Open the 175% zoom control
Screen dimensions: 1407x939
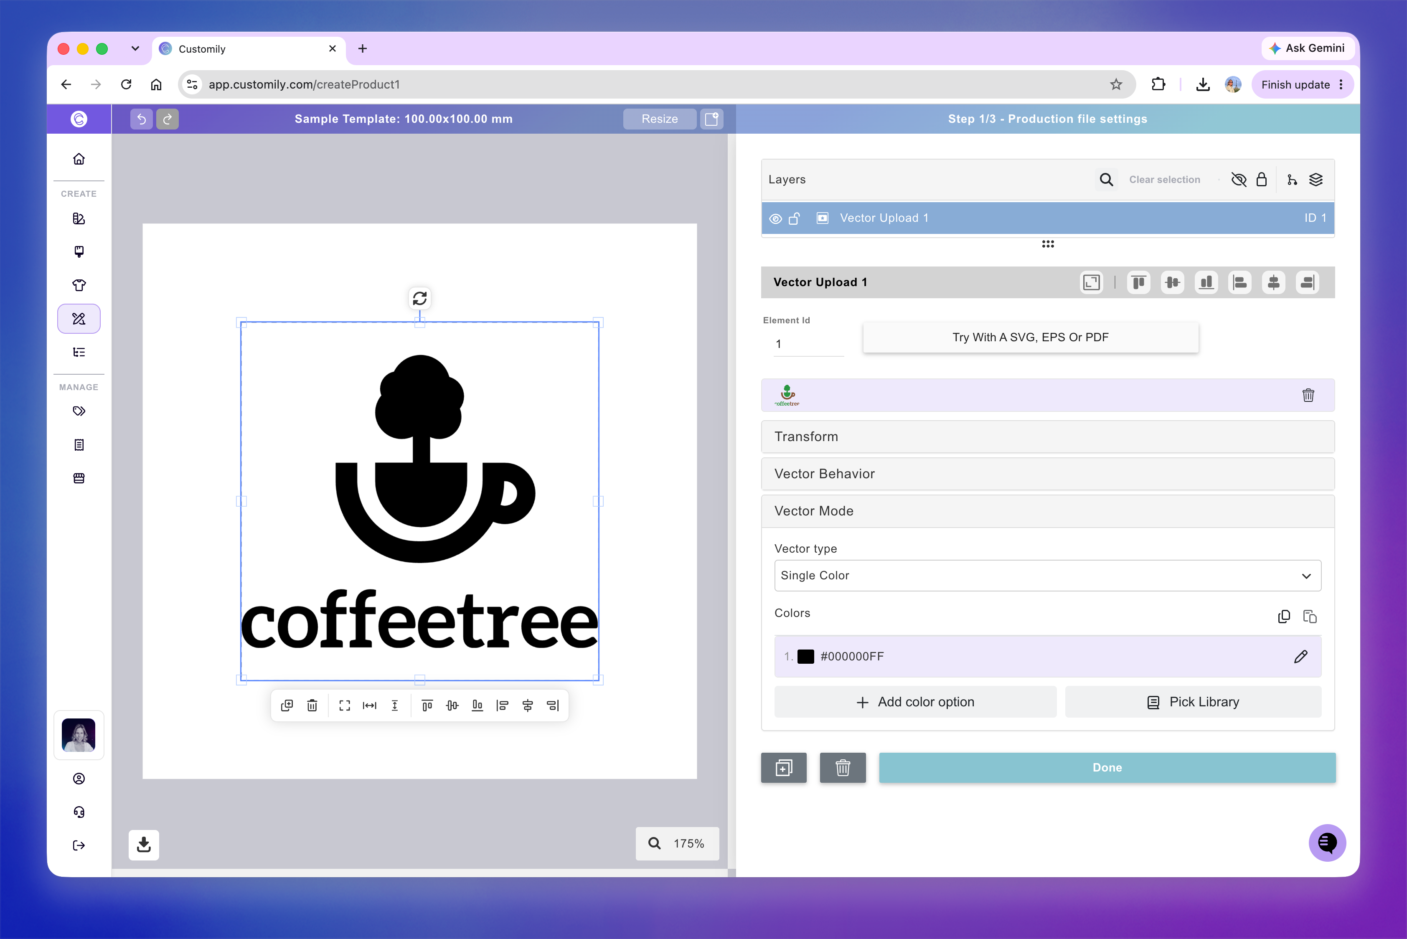pyautogui.click(x=678, y=843)
